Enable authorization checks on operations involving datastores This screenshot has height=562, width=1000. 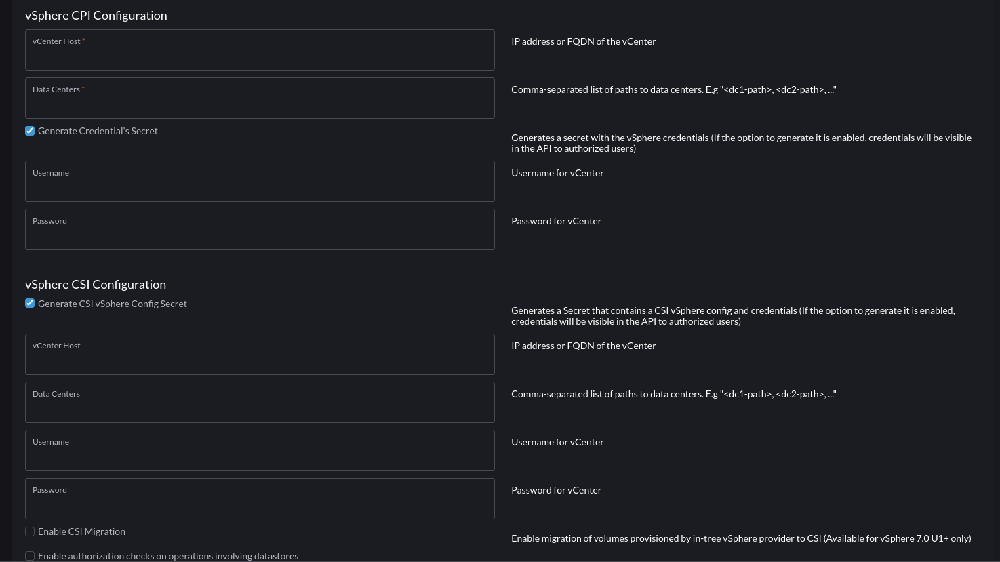tap(30, 555)
